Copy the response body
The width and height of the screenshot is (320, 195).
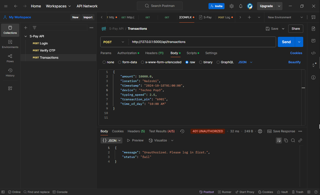(286, 140)
